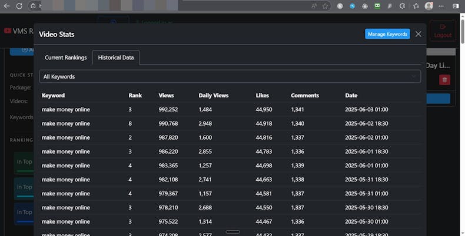Click the Rank column header

coord(135,95)
